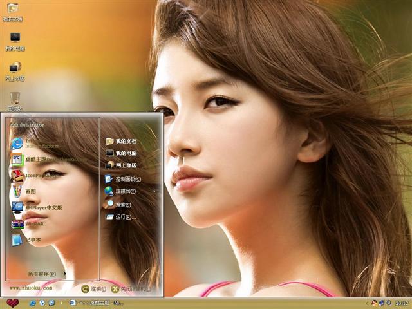Click Administrator user name in Start menu
412x309 pixels.
click(x=27, y=124)
